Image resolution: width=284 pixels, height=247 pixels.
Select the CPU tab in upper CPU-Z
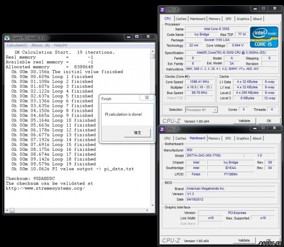click(168, 19)
